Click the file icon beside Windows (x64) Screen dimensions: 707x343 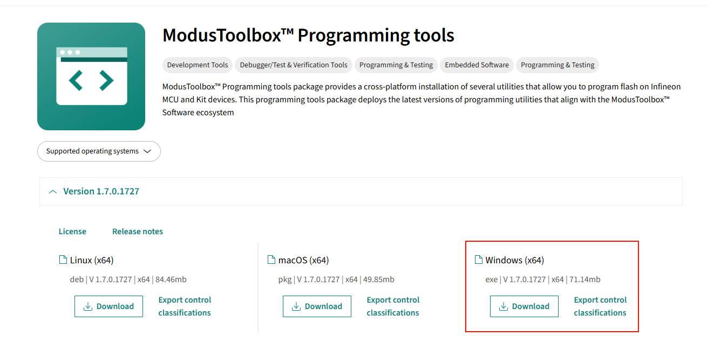478,260
